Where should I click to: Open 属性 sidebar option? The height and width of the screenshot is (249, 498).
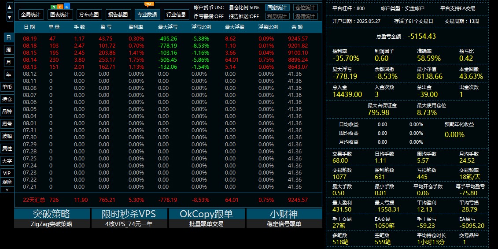click(7, 149)
